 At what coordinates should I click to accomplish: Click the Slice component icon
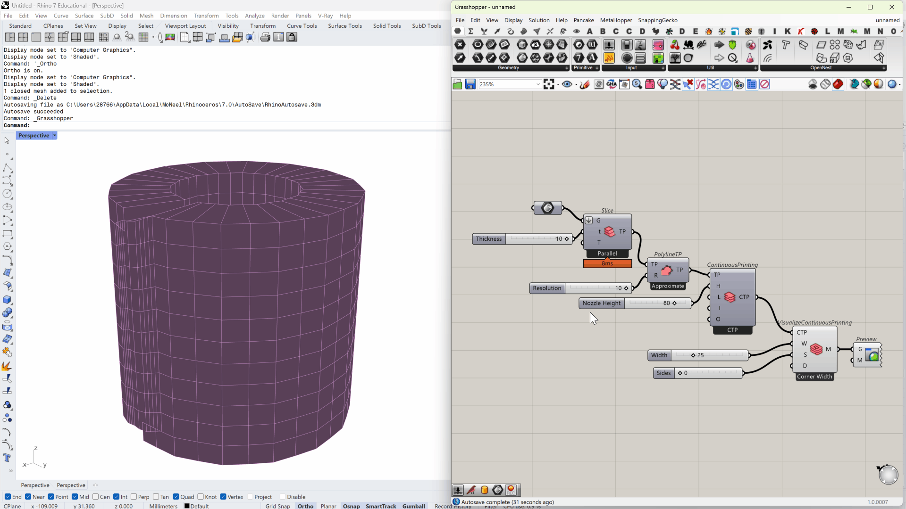[x=610, y=231]
